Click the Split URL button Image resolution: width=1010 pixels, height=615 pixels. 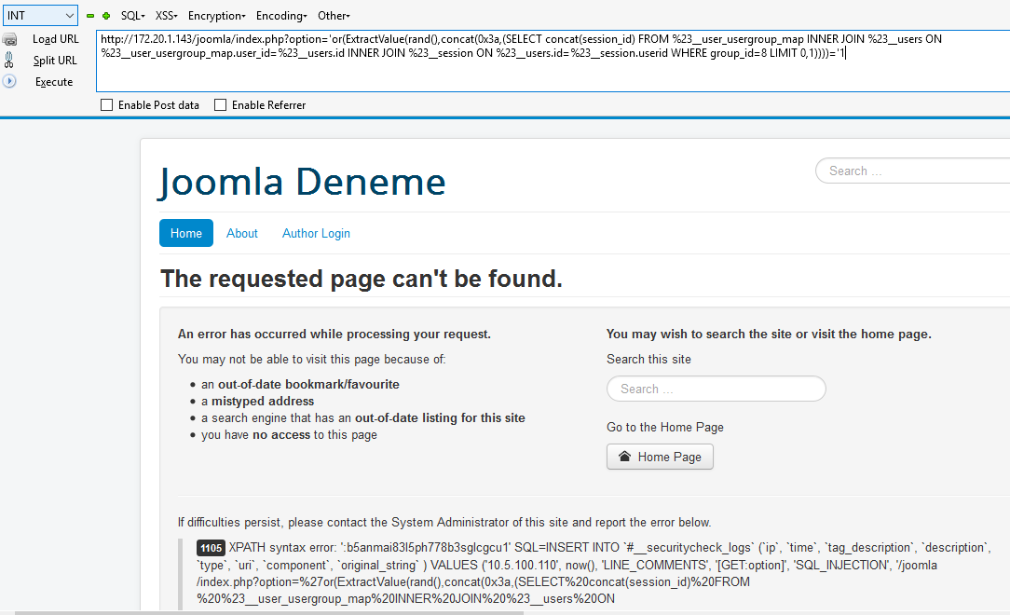click(55, 60)
